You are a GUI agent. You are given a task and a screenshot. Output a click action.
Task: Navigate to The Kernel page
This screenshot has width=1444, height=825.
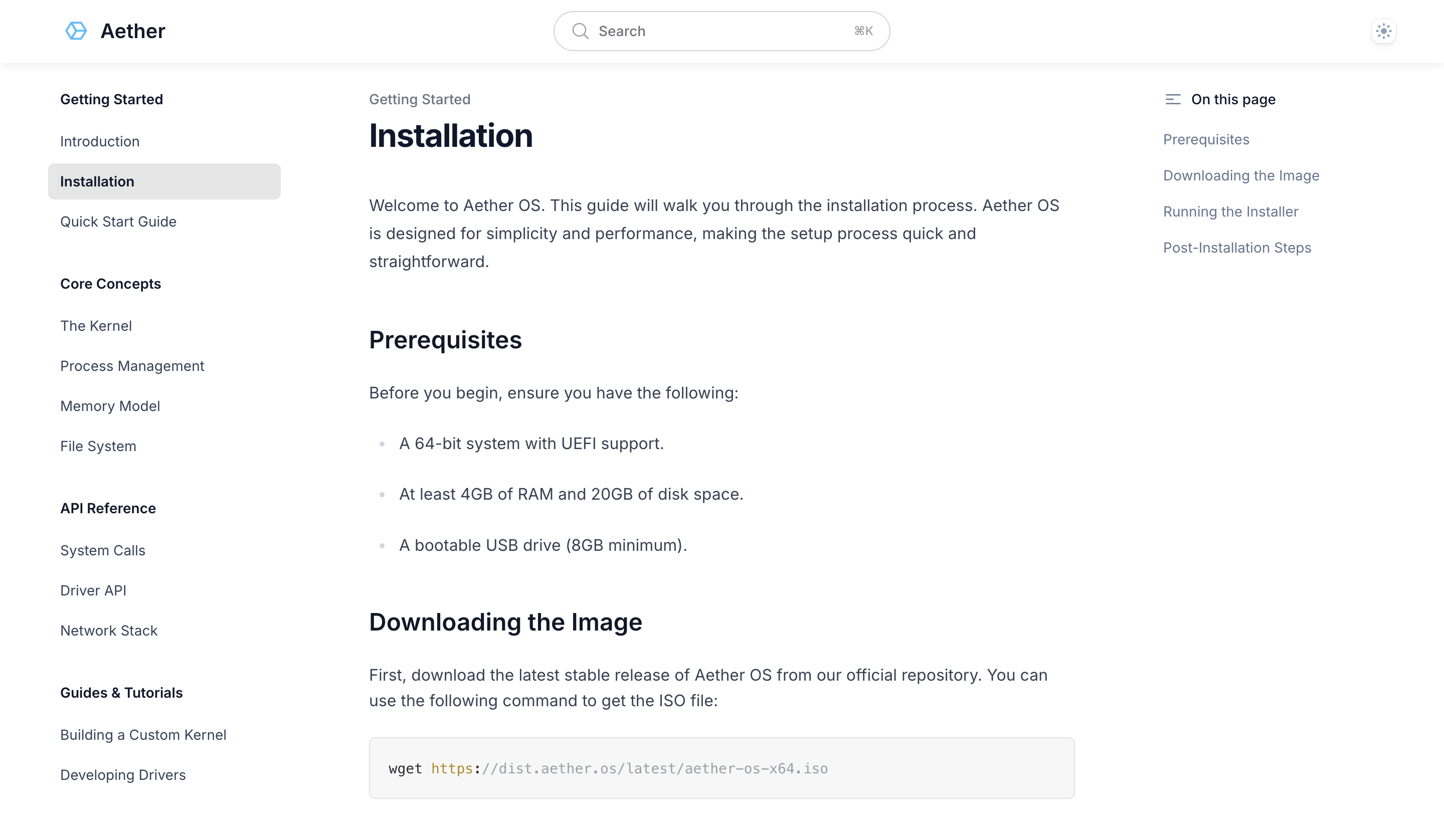click(x=96, y=325)
